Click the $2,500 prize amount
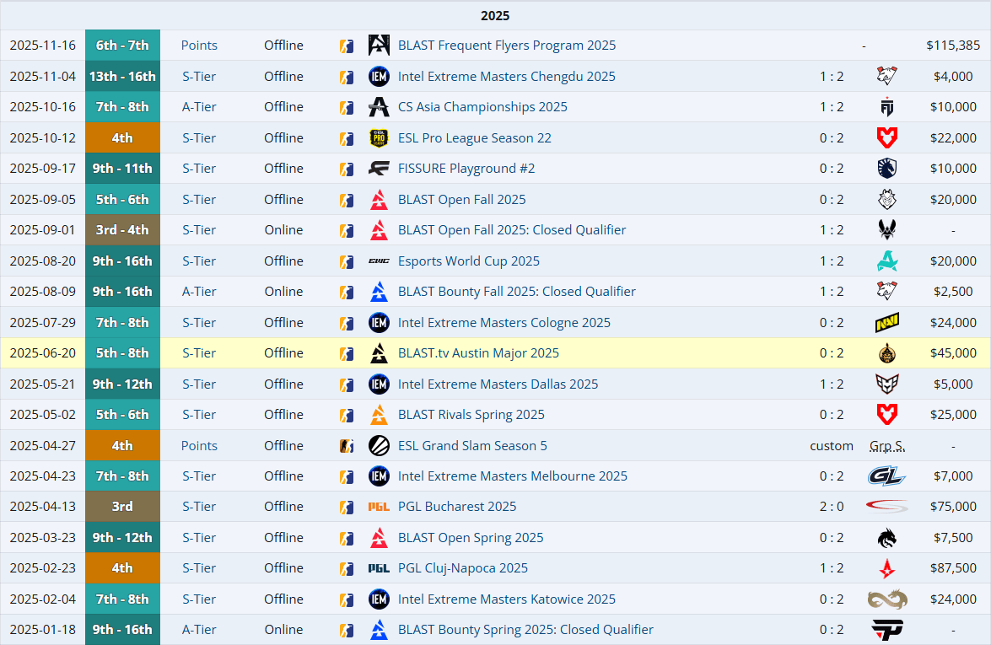 pos(953,292)
